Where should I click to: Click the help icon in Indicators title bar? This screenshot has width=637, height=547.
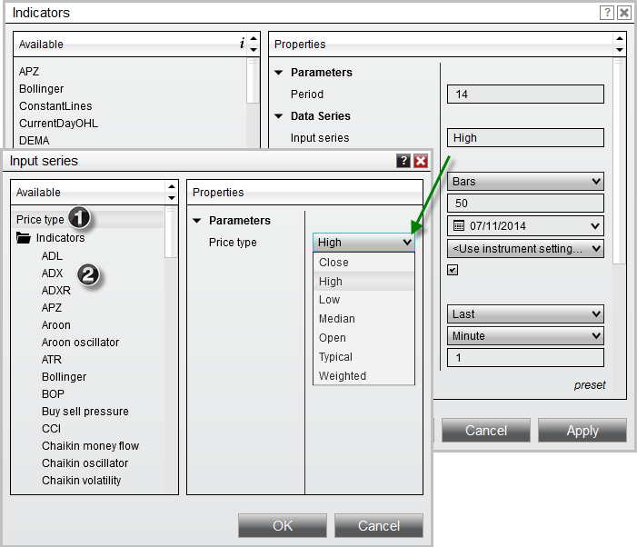coord(607,13)
